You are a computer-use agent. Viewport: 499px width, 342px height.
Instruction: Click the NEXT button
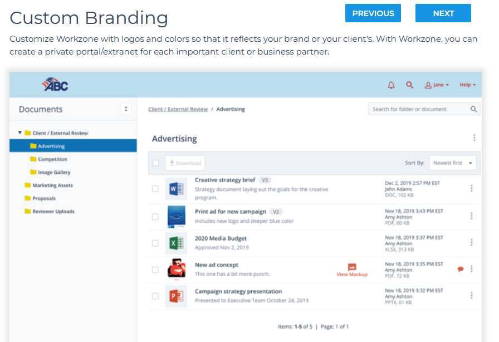click(443, 13)
